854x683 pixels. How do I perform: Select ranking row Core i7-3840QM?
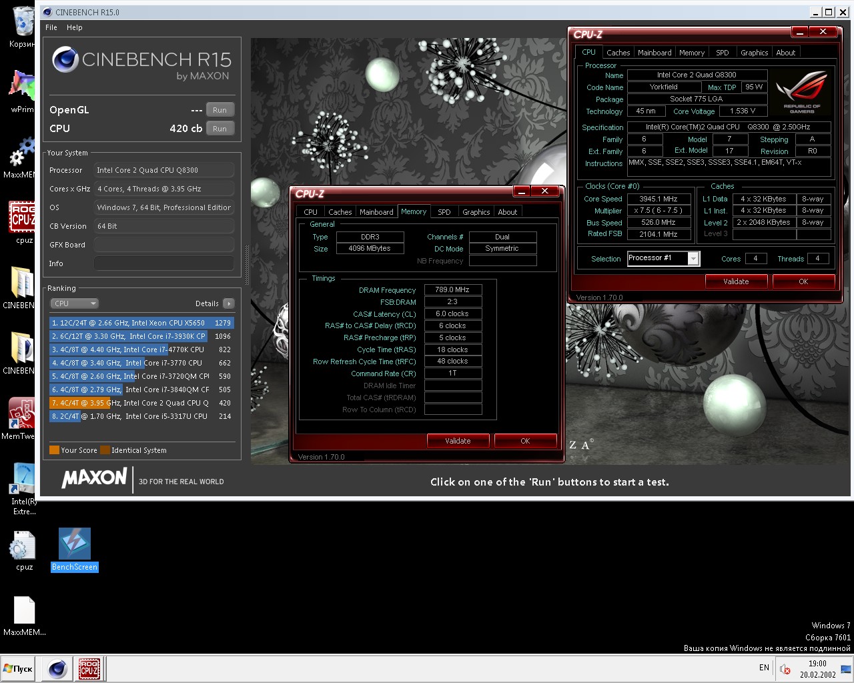coord(141,390)
